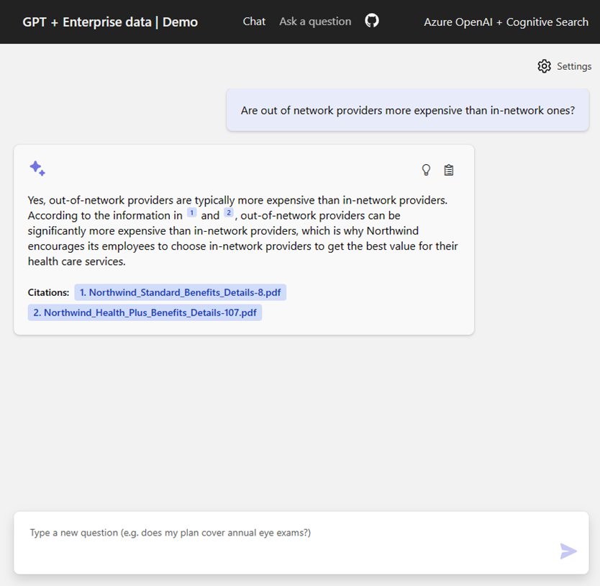Click the GPT + Enterprise data title
The image size is (600, 586).
pyautogui.click(x=86, y=22)
